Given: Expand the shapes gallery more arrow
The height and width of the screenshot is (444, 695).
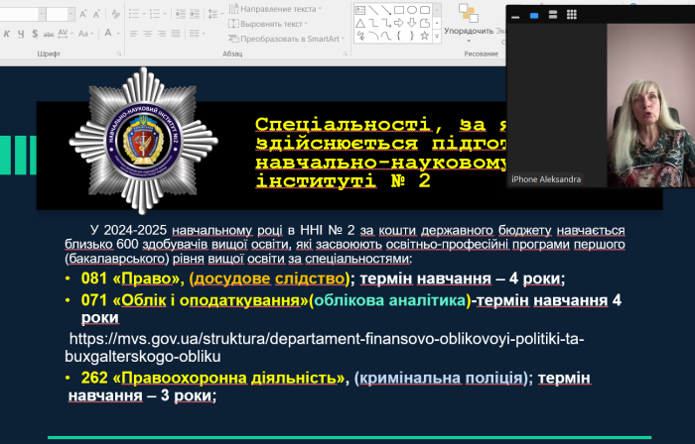Looking at the screenshot, I should (437, 36).
